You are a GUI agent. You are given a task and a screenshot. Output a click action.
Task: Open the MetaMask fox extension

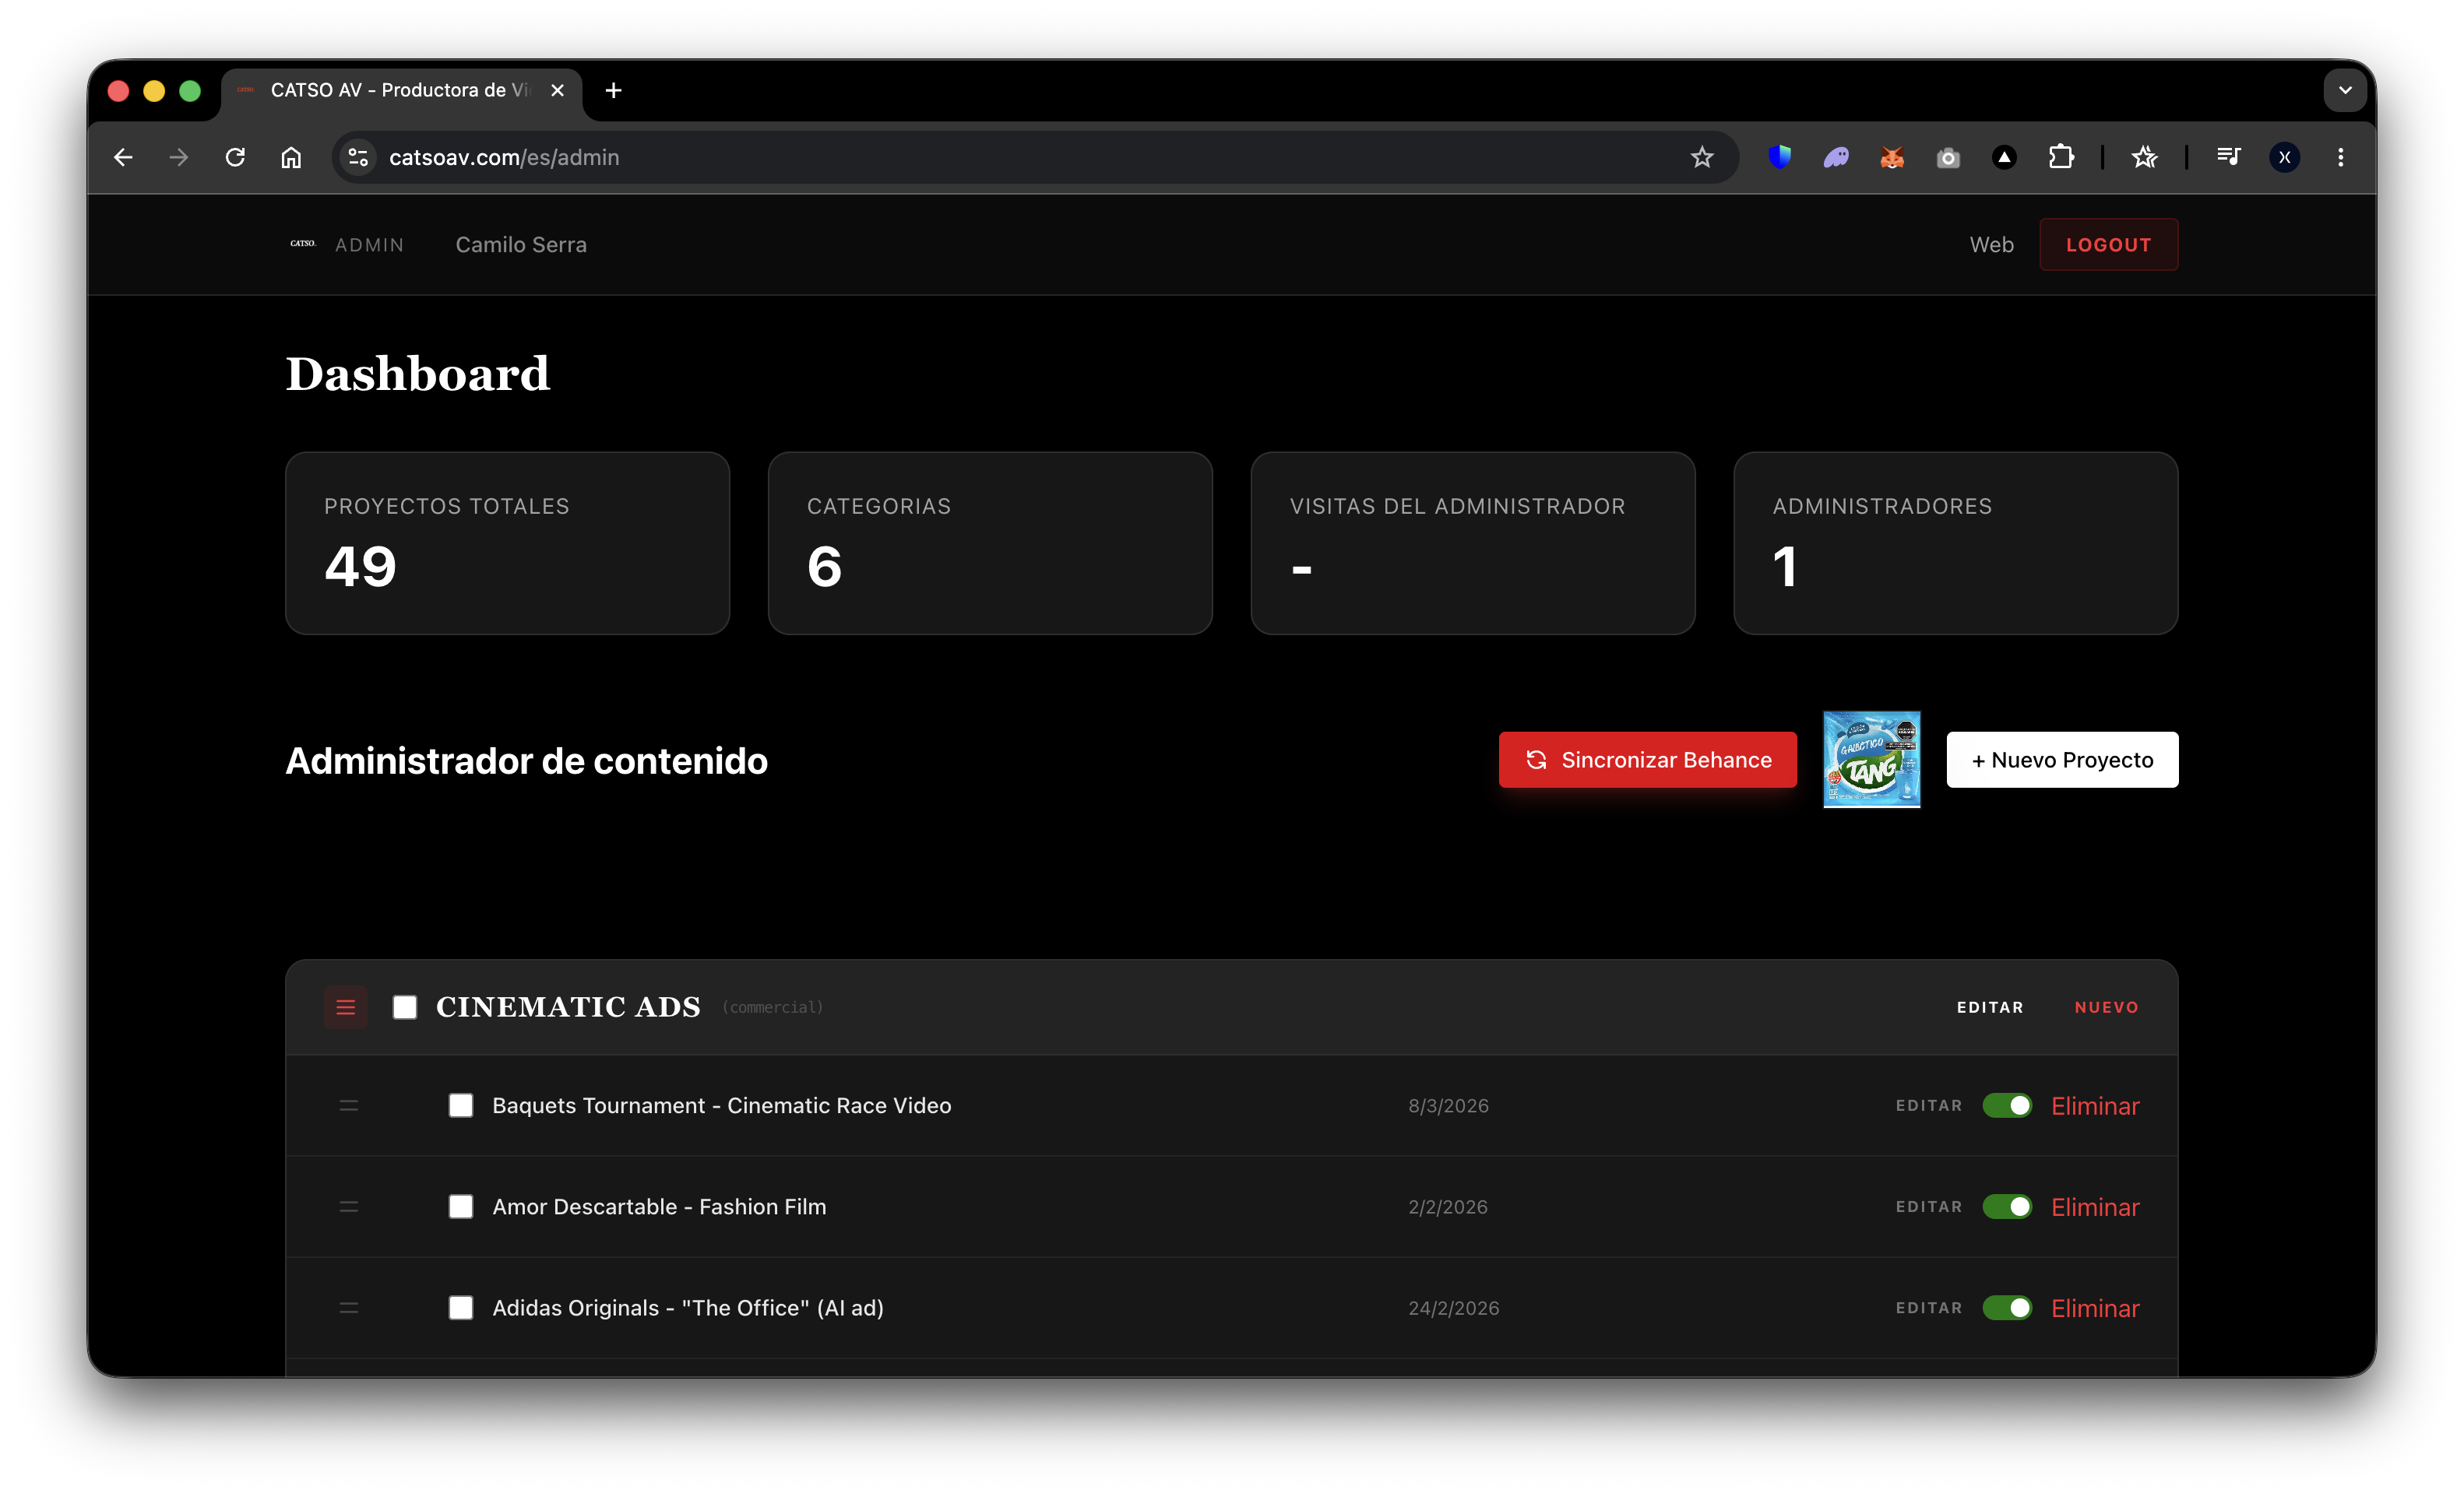pyautogui.click(x=1892, y=157)
